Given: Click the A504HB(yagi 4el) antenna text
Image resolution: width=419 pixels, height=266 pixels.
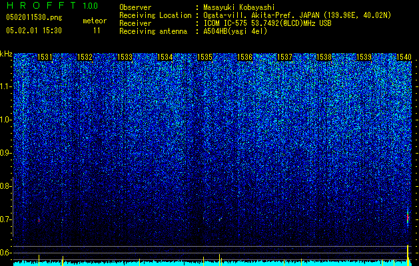Looking at the screenshot, I should point(235,31).
